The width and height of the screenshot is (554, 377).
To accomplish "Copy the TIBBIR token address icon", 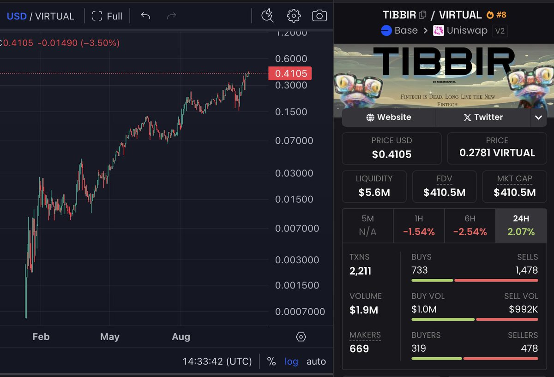I will pyautogui.click(x=422, y=15).
